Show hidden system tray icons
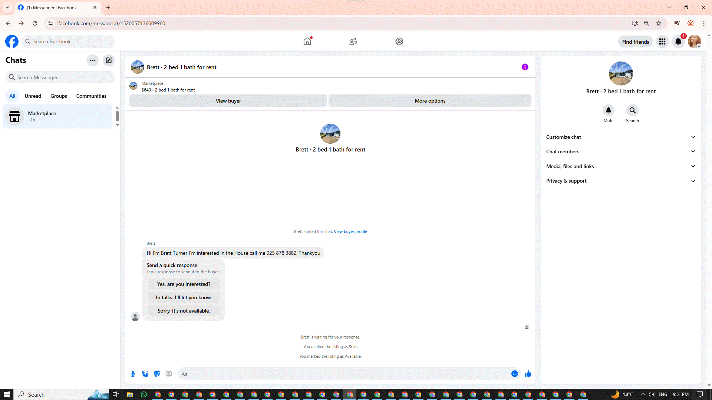The image size is (712, 400). click(643, 394)
